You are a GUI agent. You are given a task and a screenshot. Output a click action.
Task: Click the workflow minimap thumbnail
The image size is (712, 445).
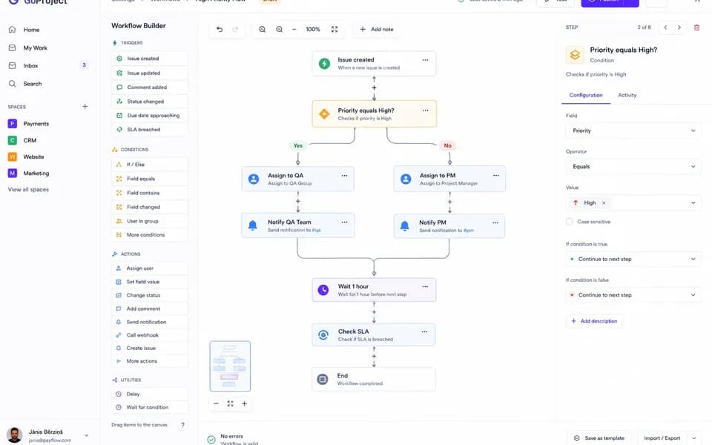(230, 366)
